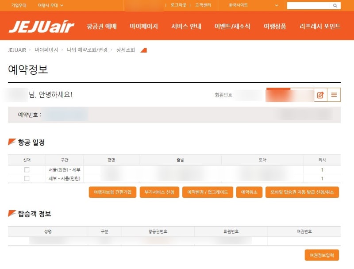This screenshot has width=354, height=269.
Task: Click the 여권번호 column header
Action: click(304, 231)
